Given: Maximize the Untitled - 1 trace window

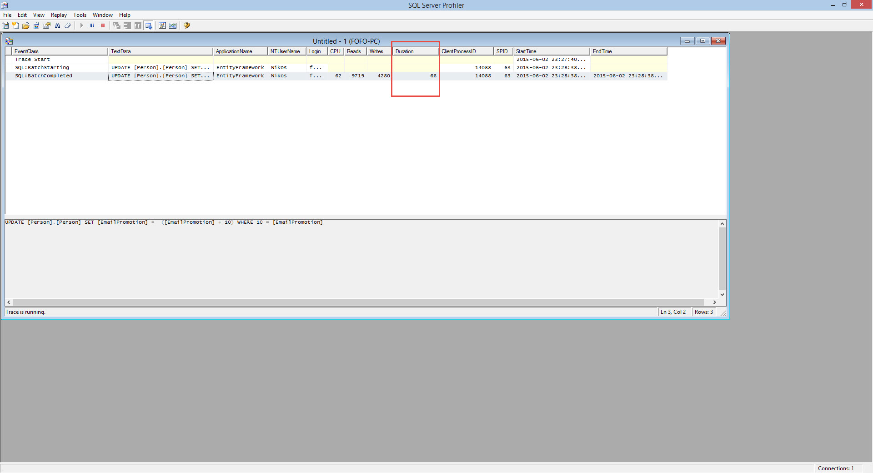Looking at the screenshot, I should (x=702, y=41).
